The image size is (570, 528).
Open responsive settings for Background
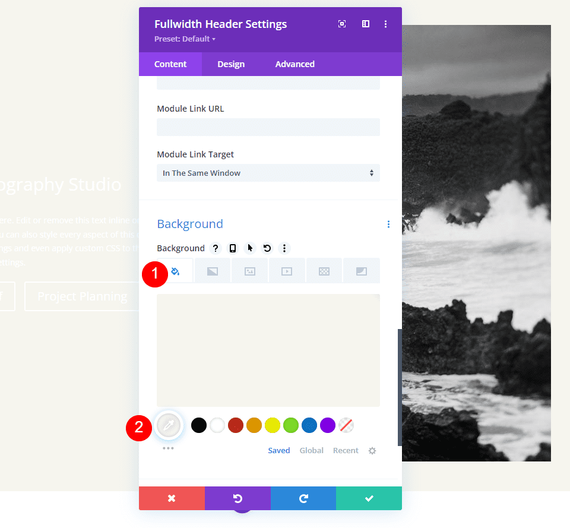tap(232, 248)
